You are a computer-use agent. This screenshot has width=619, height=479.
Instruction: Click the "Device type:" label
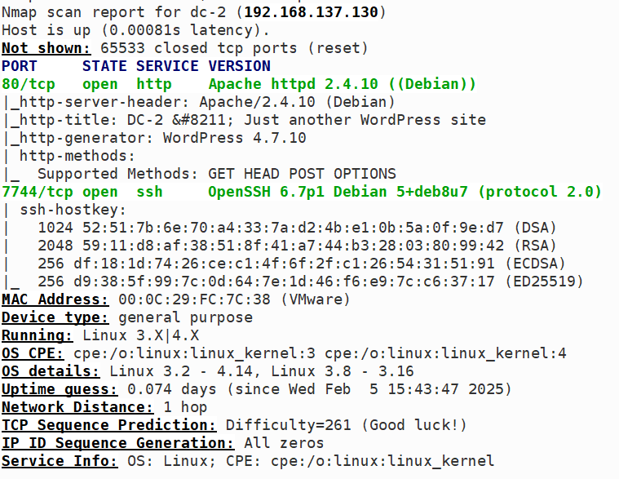55,317
